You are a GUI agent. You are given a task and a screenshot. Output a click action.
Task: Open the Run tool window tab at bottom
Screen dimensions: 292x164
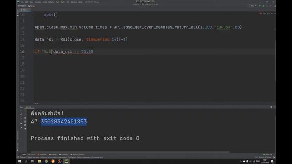23,154
